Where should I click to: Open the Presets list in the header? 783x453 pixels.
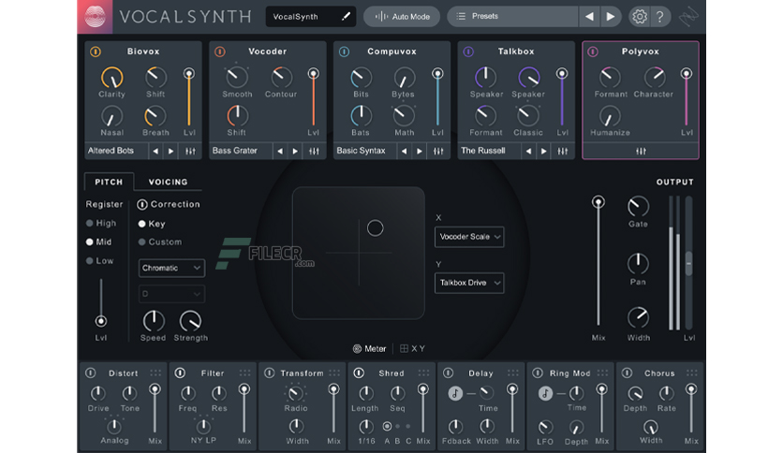(512, 17)
